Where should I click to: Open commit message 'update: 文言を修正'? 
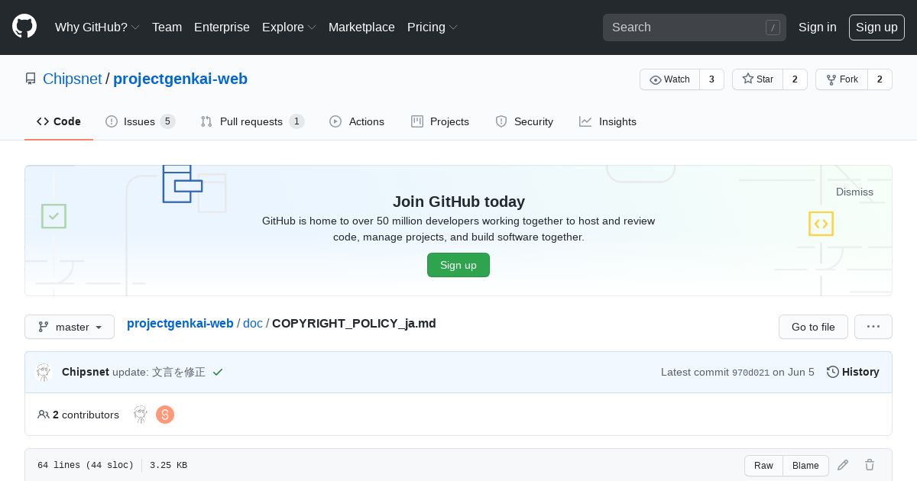159,372
